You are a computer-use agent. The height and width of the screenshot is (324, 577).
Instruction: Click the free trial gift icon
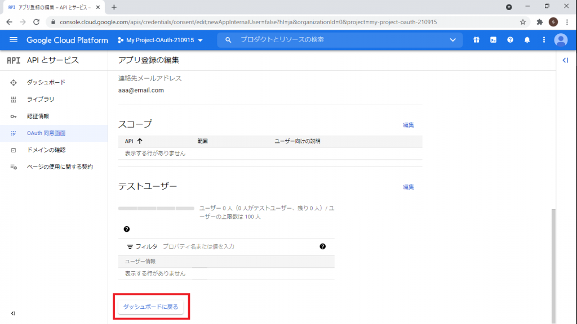476,40
